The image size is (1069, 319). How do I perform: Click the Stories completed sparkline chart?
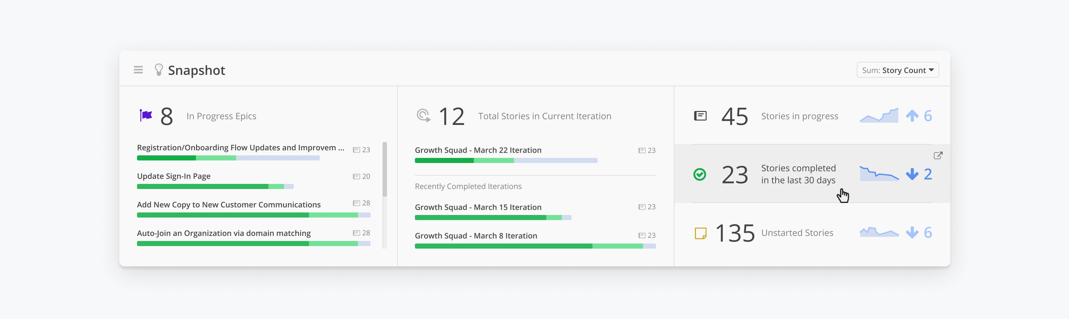tap(879, 173)
